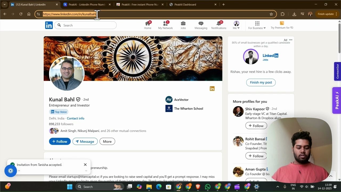Click LinkedIn search field

[x=86, y=25]
